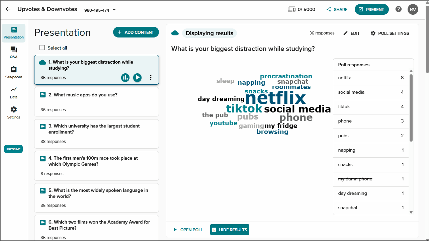Click 'youtube' in the word cloud
429x241 pixels.
pyautogui.click(x=224, y=123)
